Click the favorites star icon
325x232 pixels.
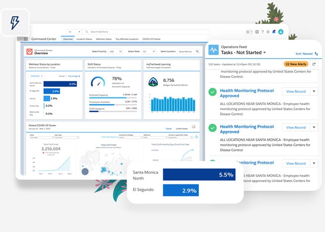coord(248,32)
